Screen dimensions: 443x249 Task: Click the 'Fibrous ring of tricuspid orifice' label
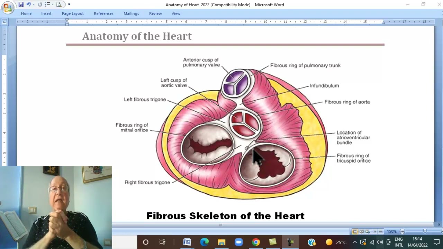354,158
